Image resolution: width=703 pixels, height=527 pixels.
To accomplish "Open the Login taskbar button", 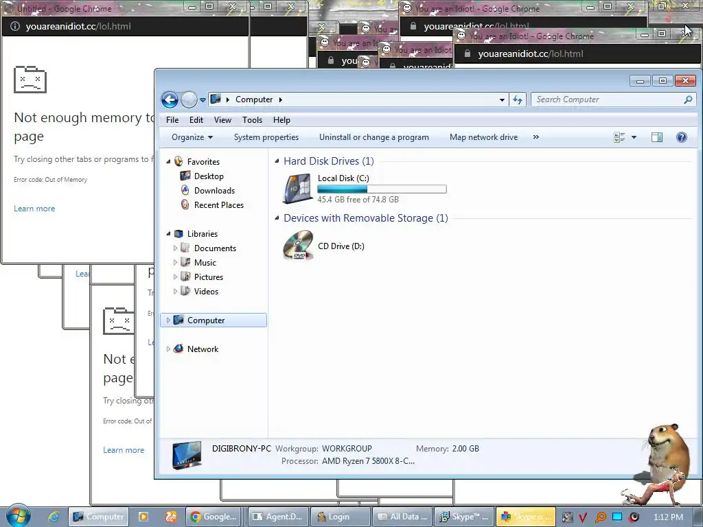I will click(x=340, y=517).
